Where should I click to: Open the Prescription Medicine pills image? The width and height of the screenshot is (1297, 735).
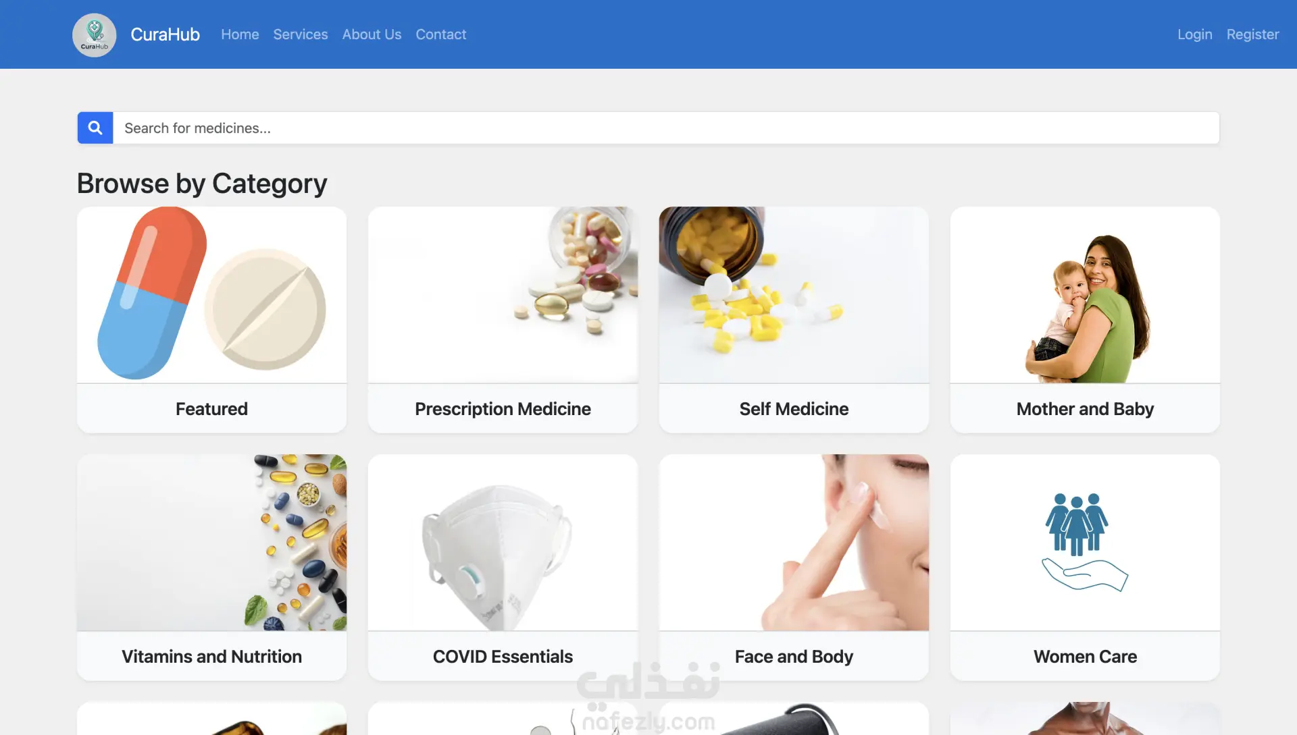click(x=503, y=294)
